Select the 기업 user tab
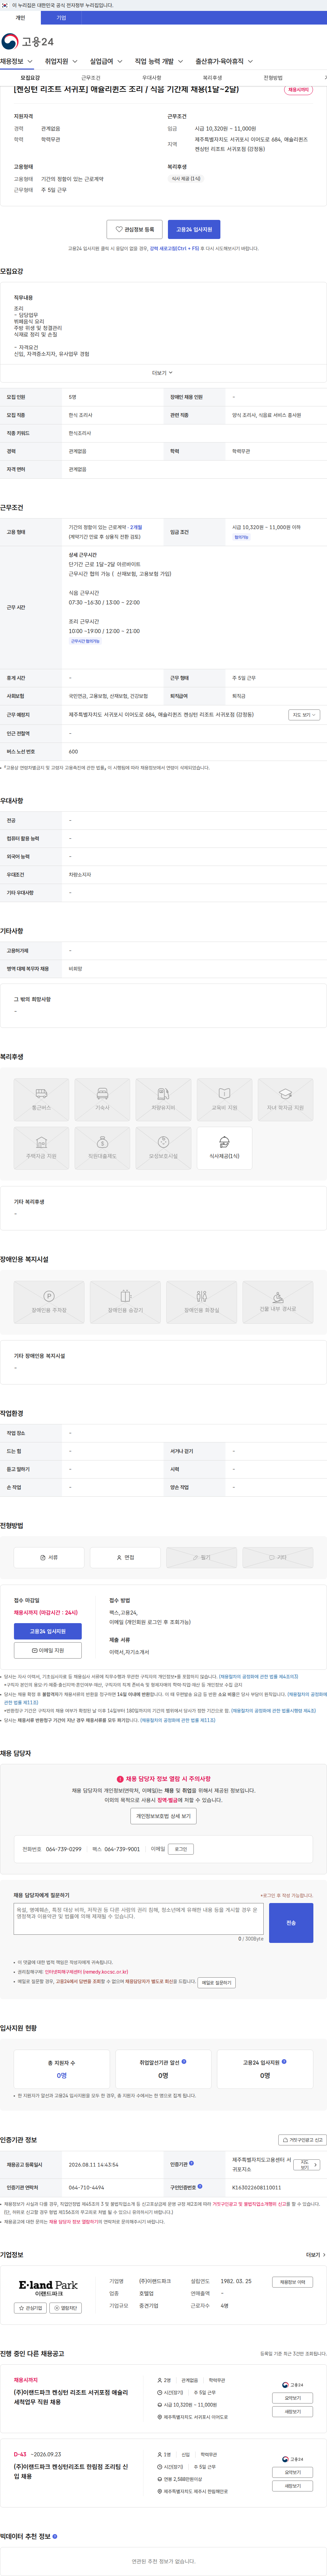327x2576 pixels. tap(61, 18)
